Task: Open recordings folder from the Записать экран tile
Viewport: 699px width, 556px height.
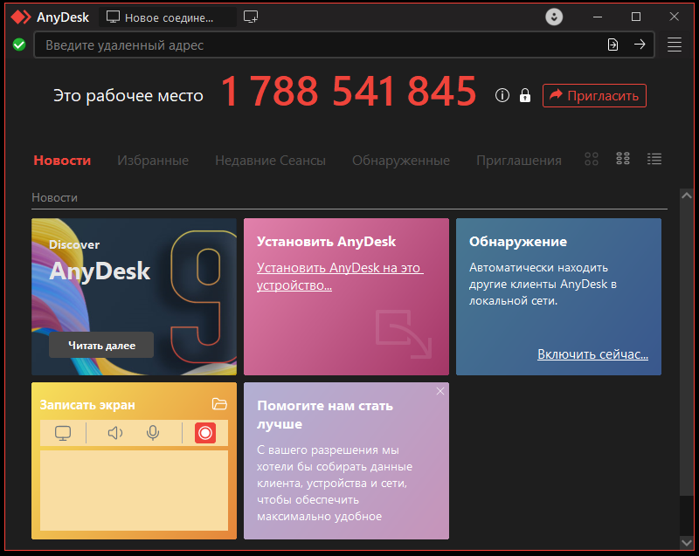Action: (x=220, y=404)
